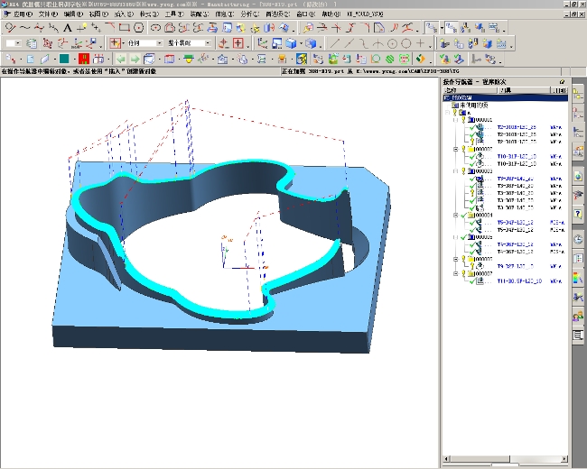Screen dimensions: 587x469
Task: Click the green-orange postprocess icon
Action: (421, 59)
